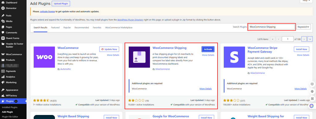The width and height of the screenshot is (316, 119).
Task: Switch to the Popular tab
Action: tap(67, 27)
